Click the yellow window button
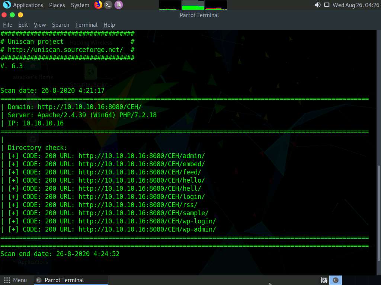Screen dimensions: 381x285 [x=21, y=15]
